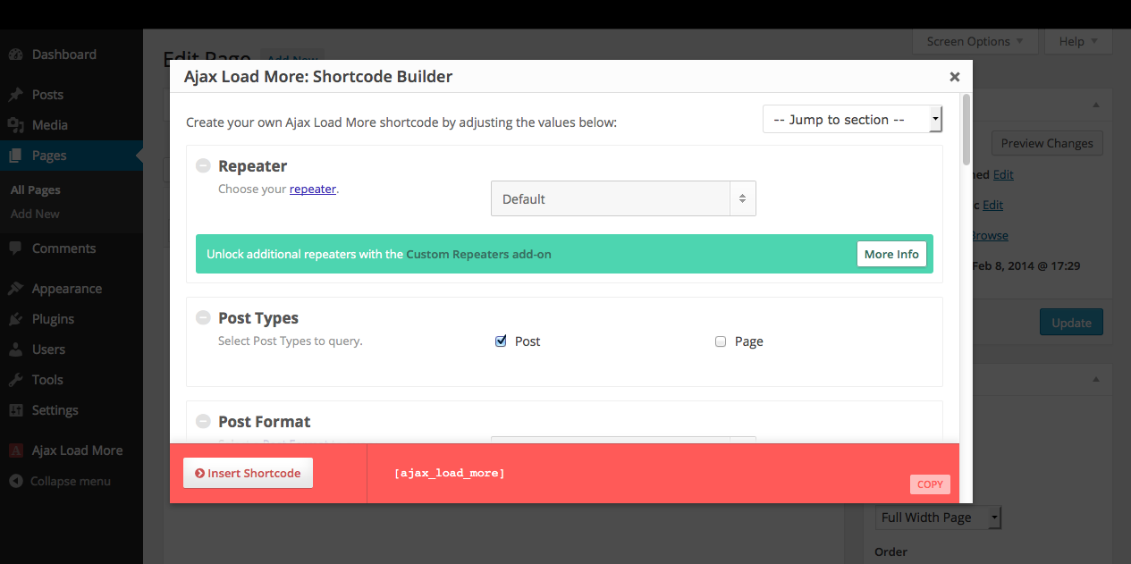Open the Jump to section dropdown
The height and width of the screenshot is (564, 1131).
point(851,120)
